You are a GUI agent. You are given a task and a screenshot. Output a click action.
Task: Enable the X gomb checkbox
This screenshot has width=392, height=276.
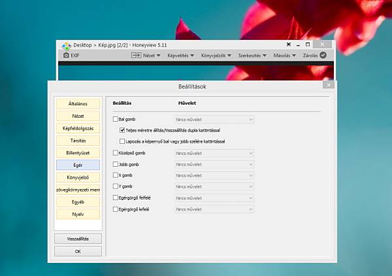115,175
